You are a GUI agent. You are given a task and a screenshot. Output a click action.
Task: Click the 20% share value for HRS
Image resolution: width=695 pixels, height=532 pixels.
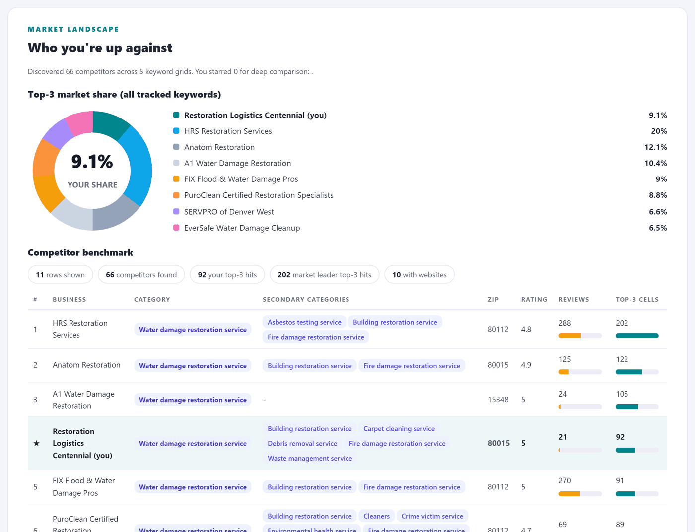click(x=659, y=131)
